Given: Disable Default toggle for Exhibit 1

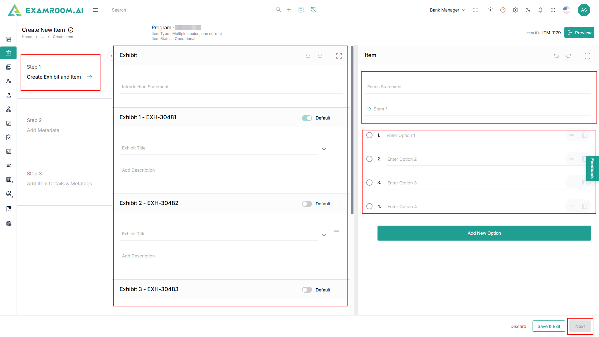Looking at the screenshot, I should (x=307, y=118).
